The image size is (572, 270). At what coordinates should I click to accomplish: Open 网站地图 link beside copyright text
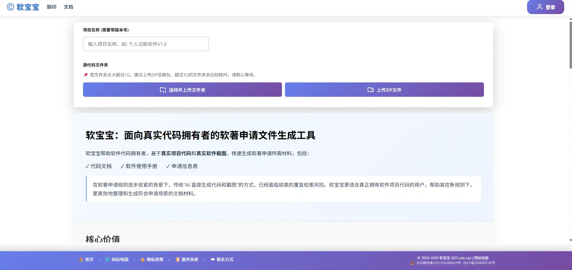[x=481, y=258]
